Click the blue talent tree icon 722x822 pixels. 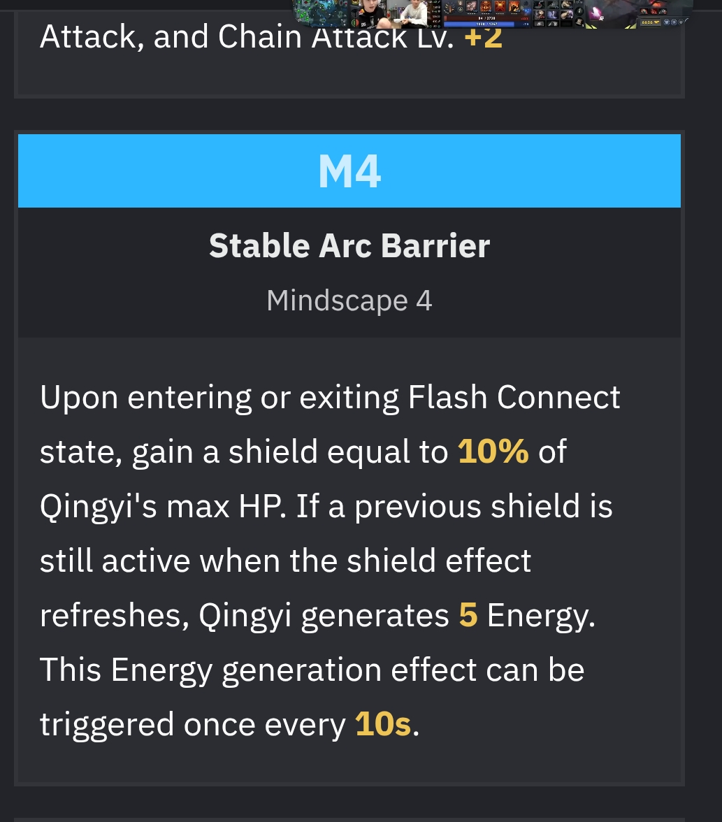(x=527, y=12)
